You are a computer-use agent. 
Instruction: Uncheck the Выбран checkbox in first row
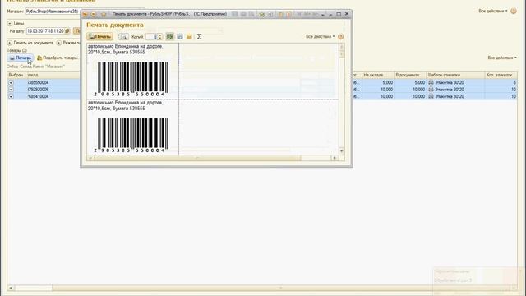point(11,82)
